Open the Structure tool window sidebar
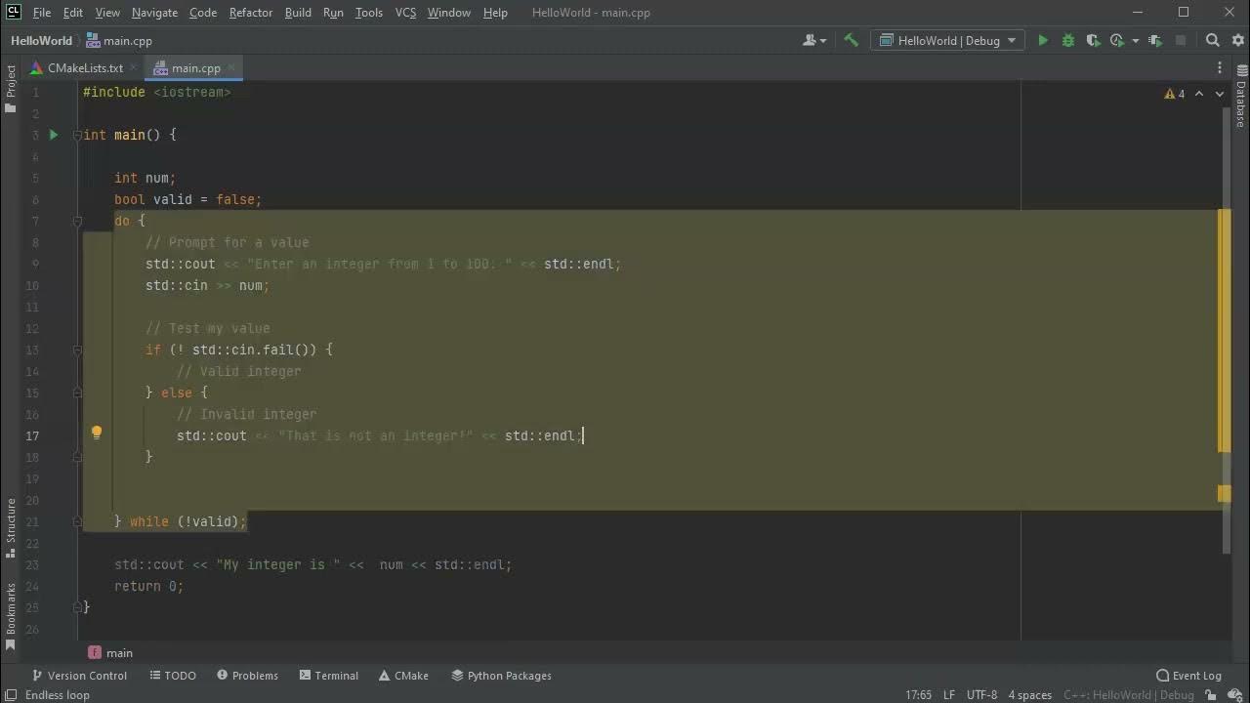This screenshot has width=1250, height=703. 11,527
